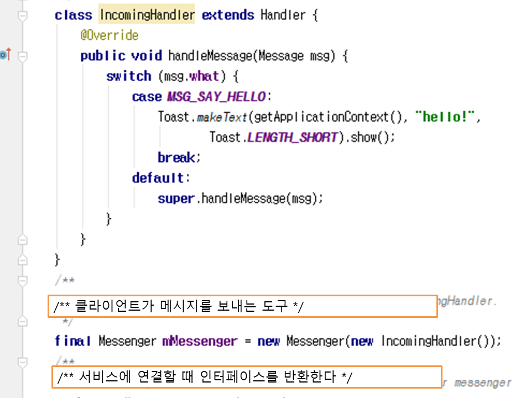Click Javadoc end fold marker above mMessenger
The image size is (531, 398).
23,321
